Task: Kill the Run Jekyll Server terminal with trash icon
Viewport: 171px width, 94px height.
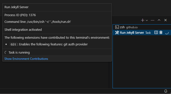Action: (161, 32)
